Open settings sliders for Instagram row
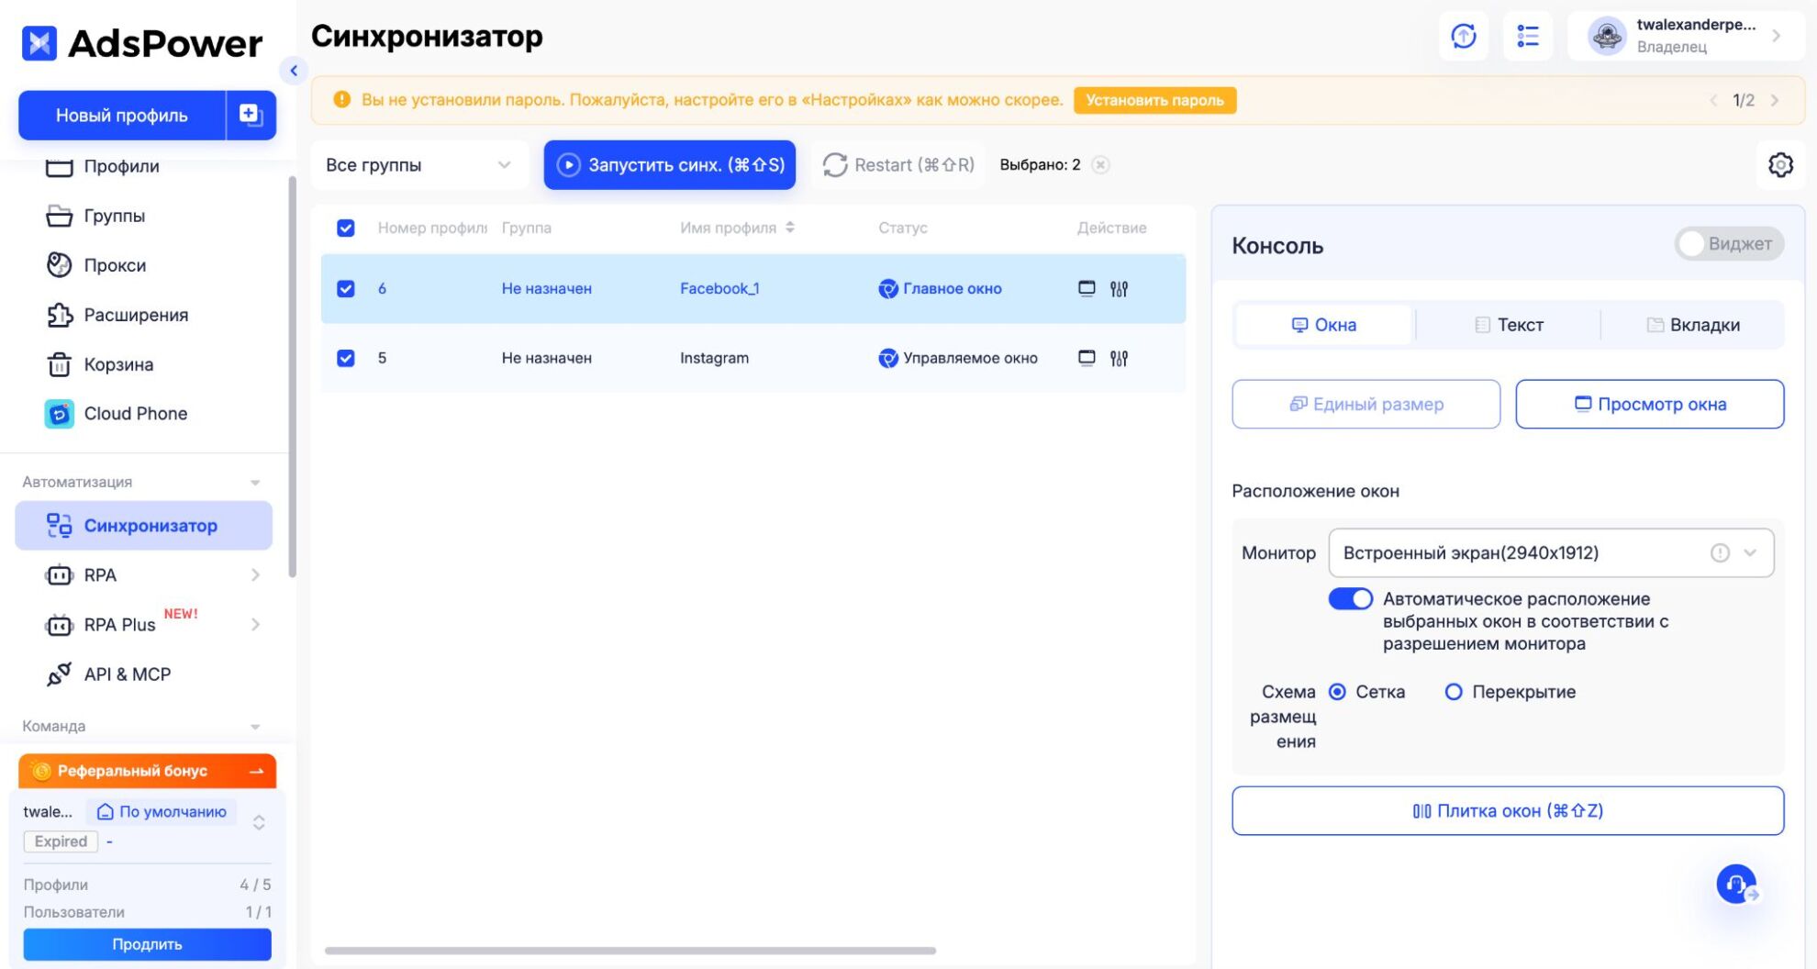The height and width of the screenshot is (969, 1817). point(1119,359)
